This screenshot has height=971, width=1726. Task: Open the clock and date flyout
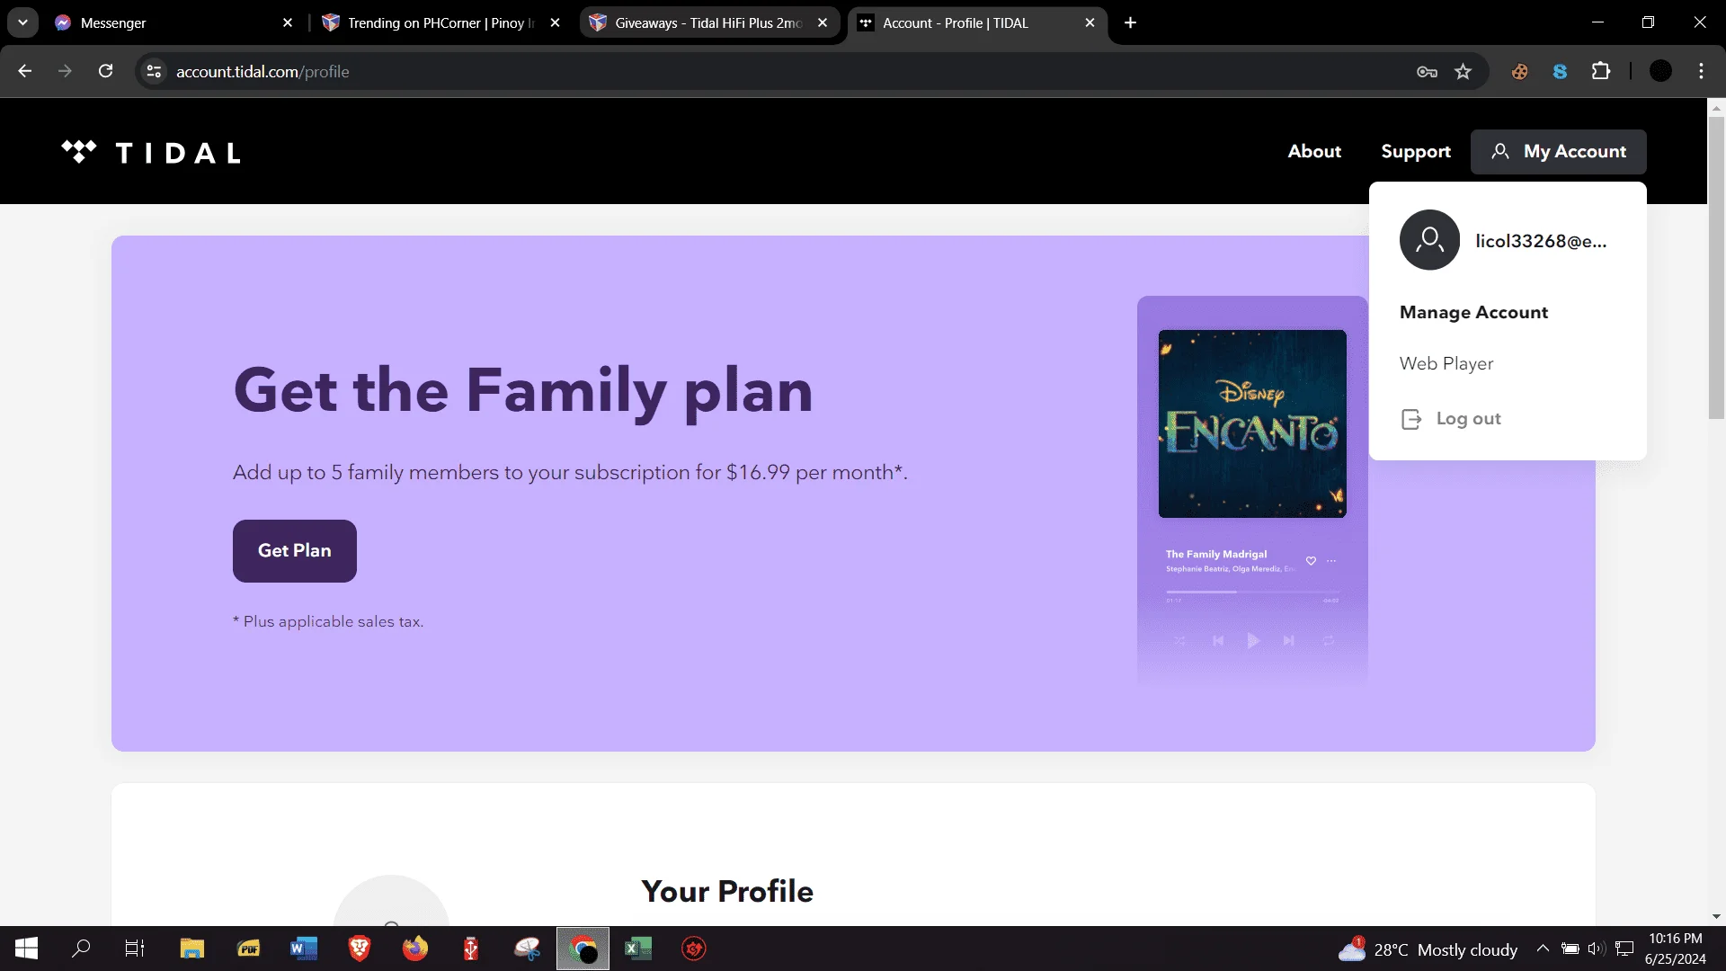click(1676, 949)
